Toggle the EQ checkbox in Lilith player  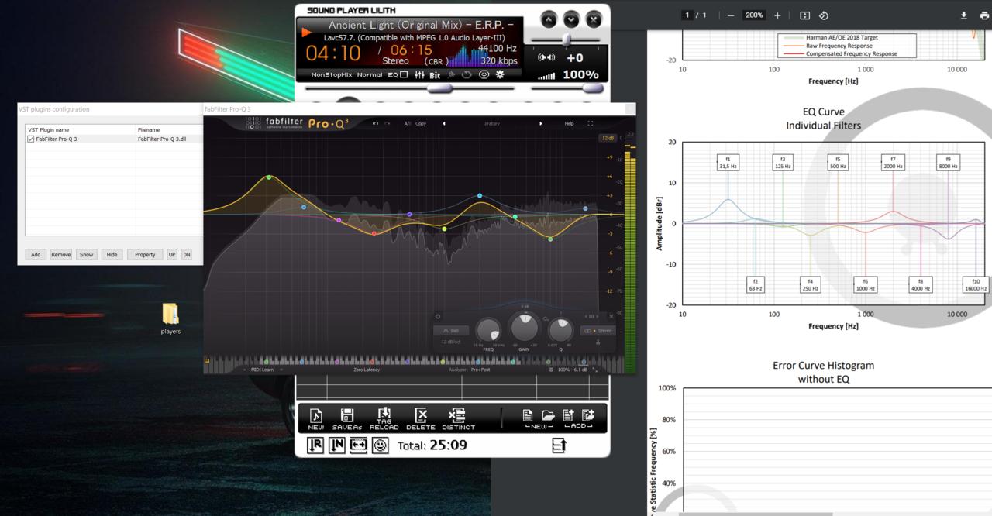[x=404, y=75]
